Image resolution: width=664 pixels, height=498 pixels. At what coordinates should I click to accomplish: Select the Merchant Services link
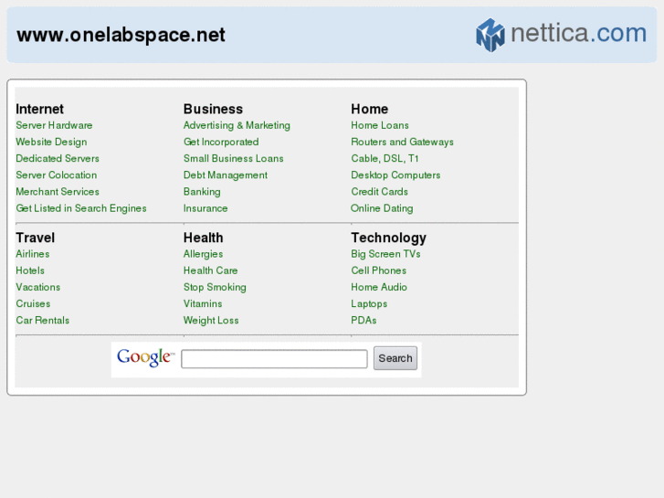pos(58,192)
